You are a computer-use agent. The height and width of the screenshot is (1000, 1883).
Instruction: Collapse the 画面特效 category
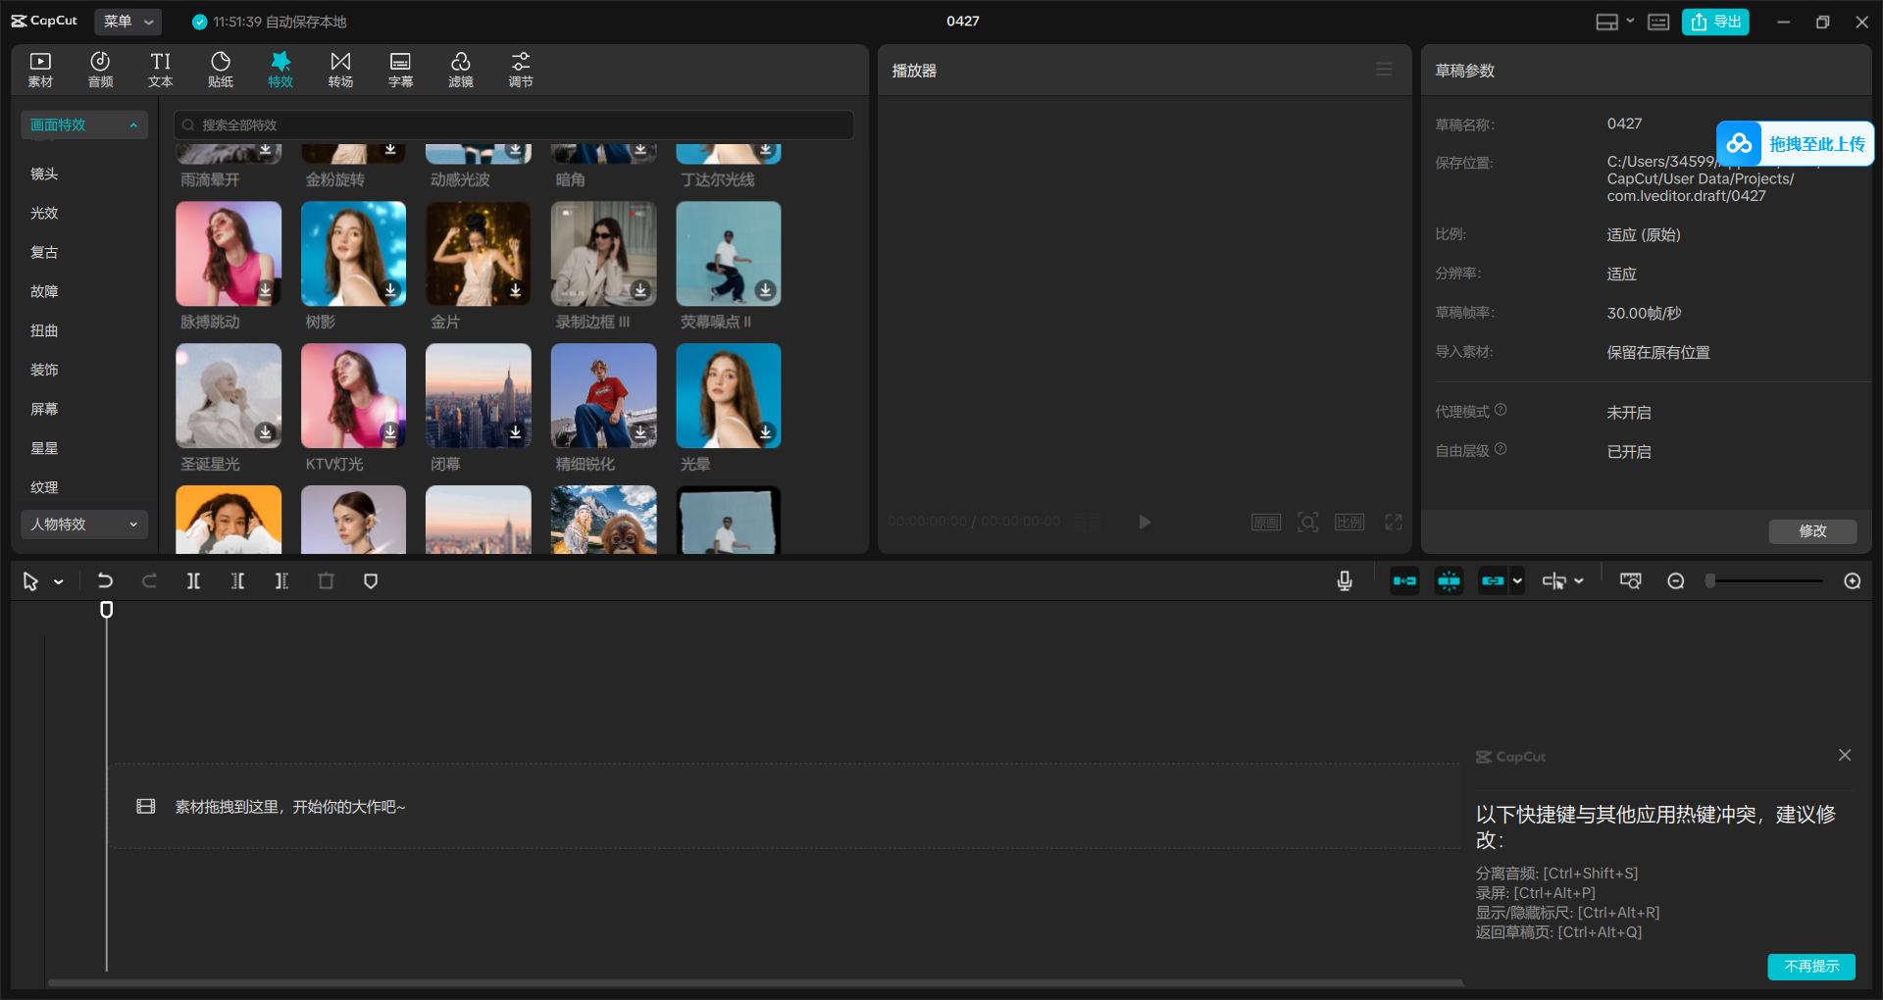83,125
